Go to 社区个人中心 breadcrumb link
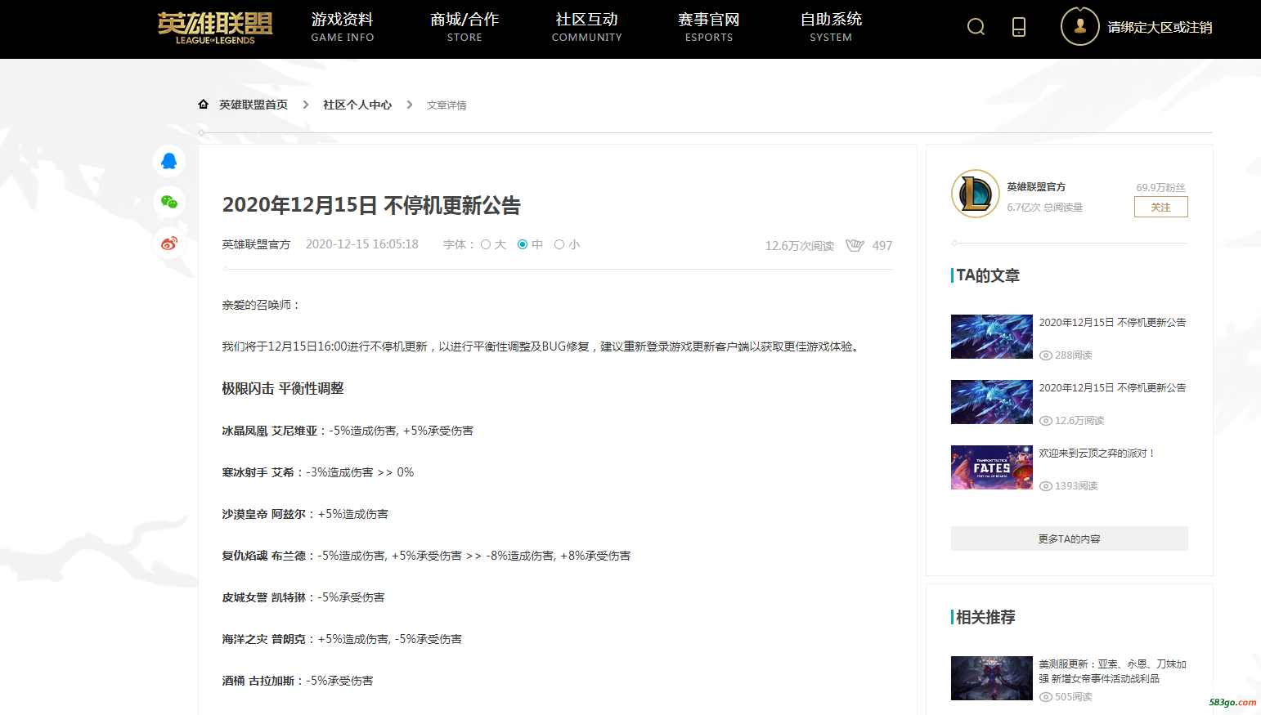The image size is (1261, 715). pyautogui.click(x=357, y=105)
